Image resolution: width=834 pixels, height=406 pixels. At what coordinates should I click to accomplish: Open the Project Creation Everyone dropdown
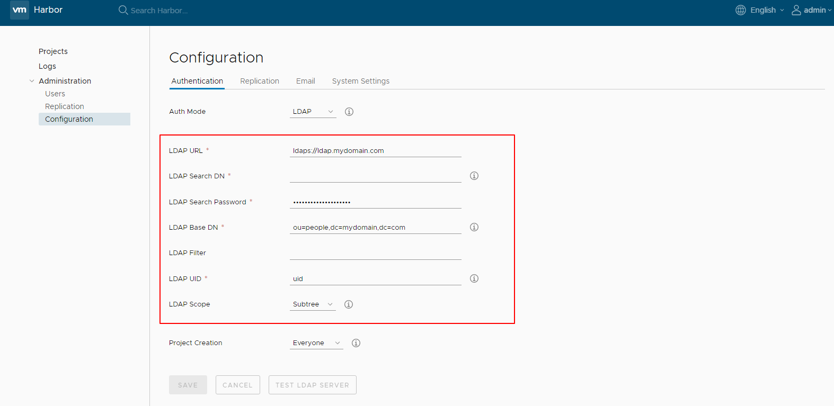(316, 343)
